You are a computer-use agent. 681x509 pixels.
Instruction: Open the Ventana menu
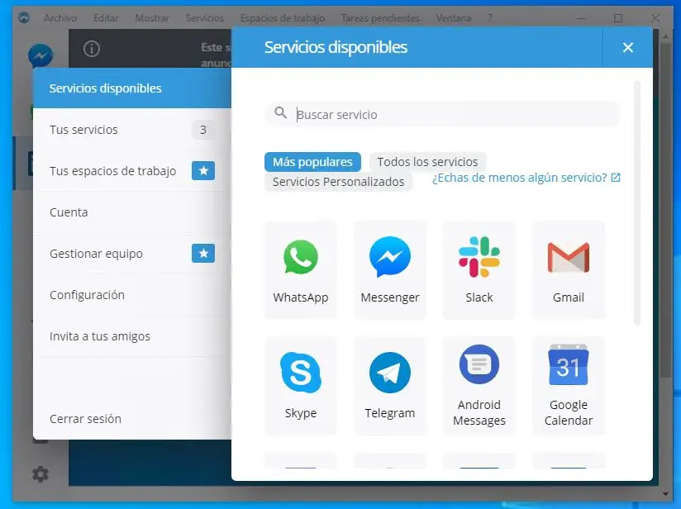[x=454, y=18]
